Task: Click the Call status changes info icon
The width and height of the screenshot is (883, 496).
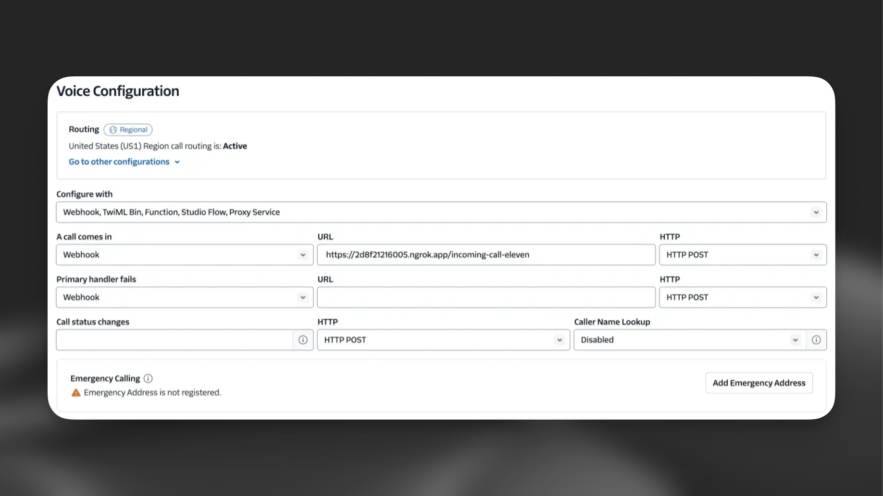Action: coord(303,340)
